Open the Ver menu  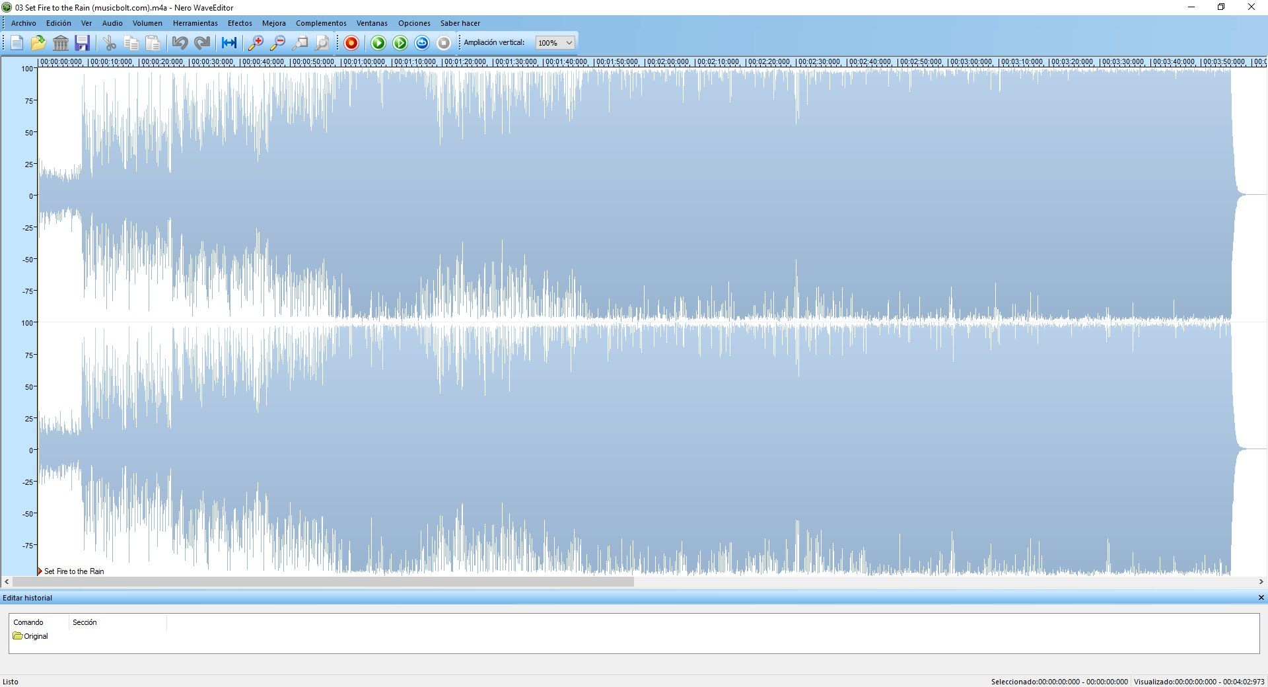(87, 23)
